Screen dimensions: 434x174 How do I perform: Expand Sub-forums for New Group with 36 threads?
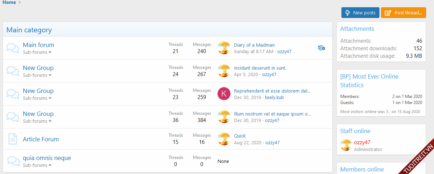(x=37, y=121)
